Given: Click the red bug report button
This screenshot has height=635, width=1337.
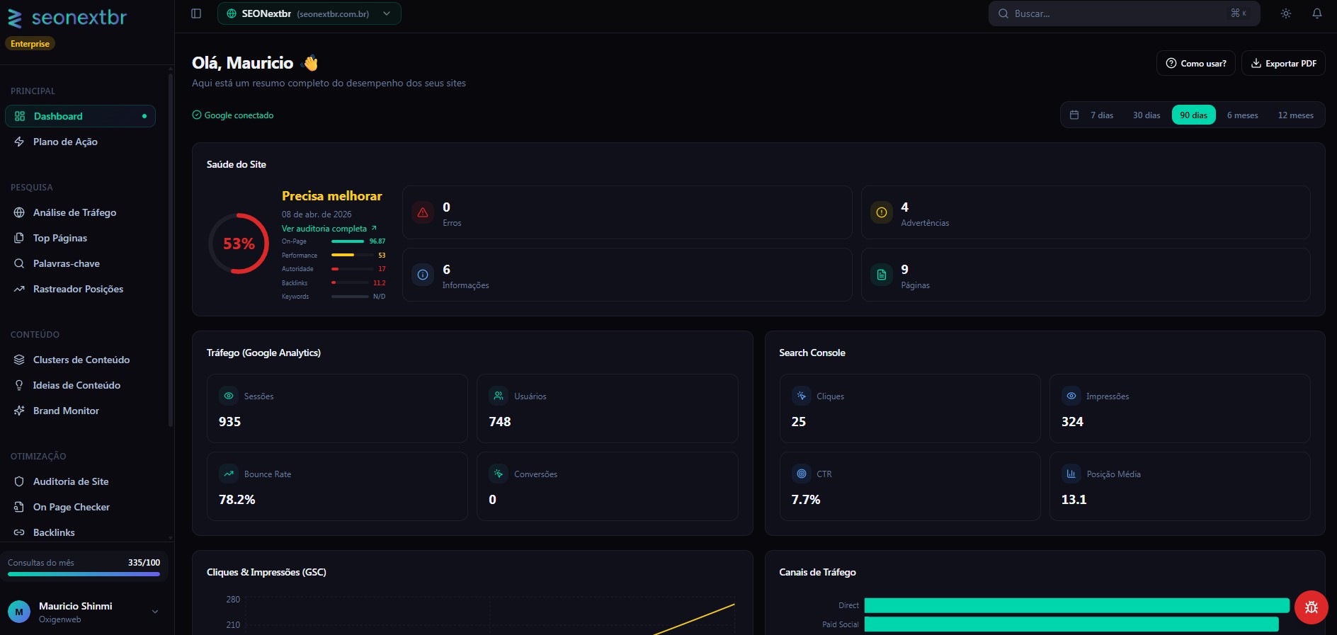Looking at the screenshot, I should click(x=1312, y=607).
